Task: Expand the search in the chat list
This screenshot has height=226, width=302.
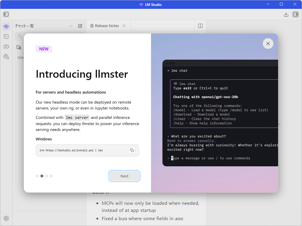Action: [x=19, y=36]
